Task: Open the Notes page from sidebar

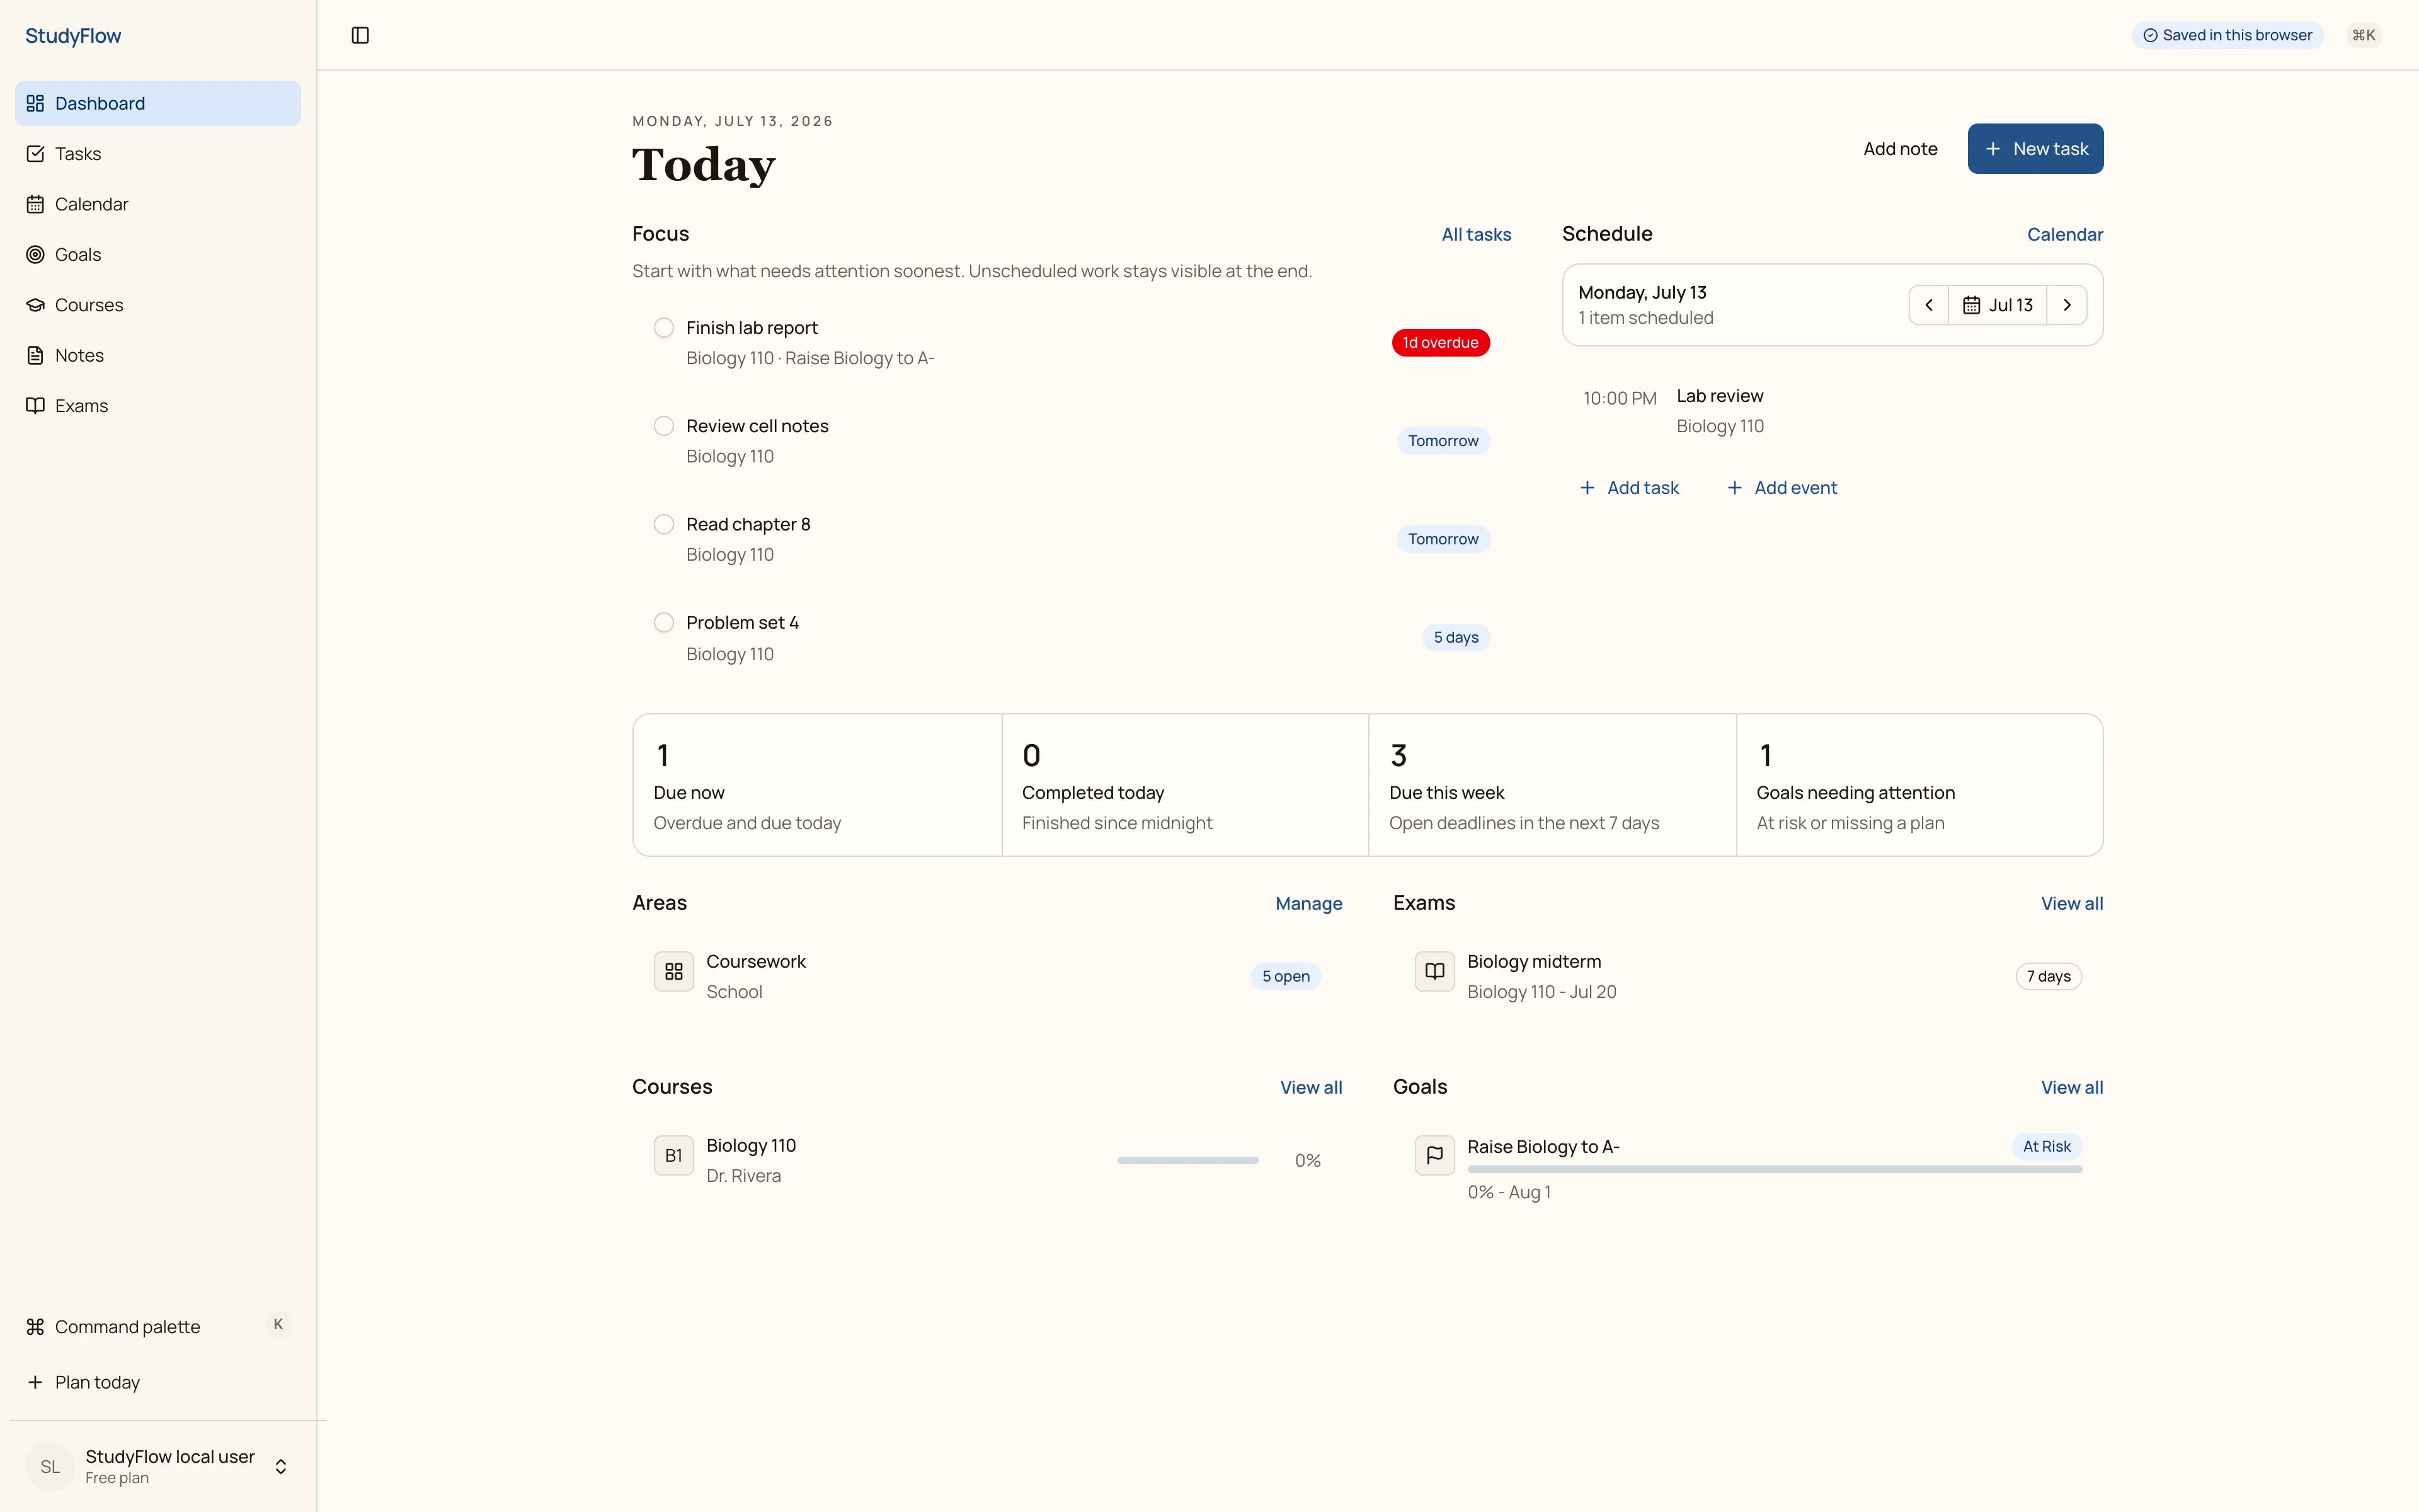Action: point(158,355)
